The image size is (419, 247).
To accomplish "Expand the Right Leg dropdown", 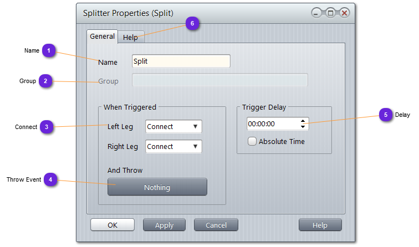I will click(173, 147).
